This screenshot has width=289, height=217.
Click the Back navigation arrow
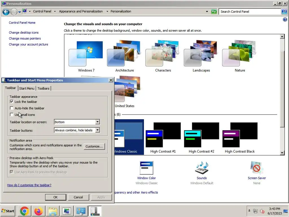6,12
